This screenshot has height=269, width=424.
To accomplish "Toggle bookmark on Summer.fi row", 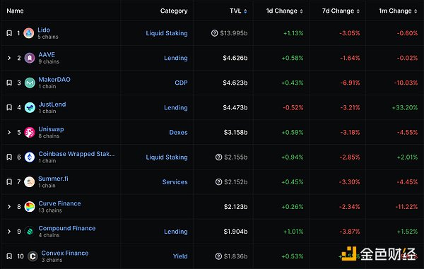I will tap(9, 182).
